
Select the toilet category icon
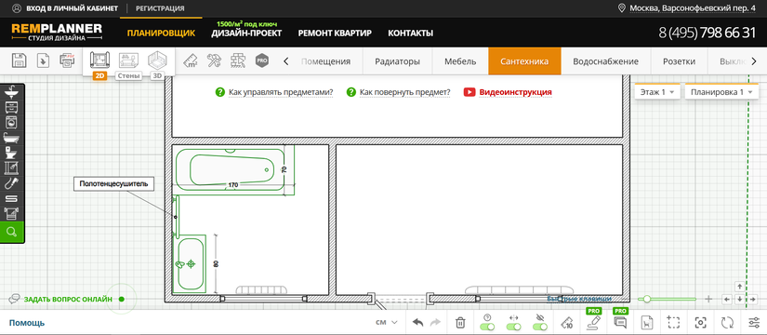pos(11,153)
